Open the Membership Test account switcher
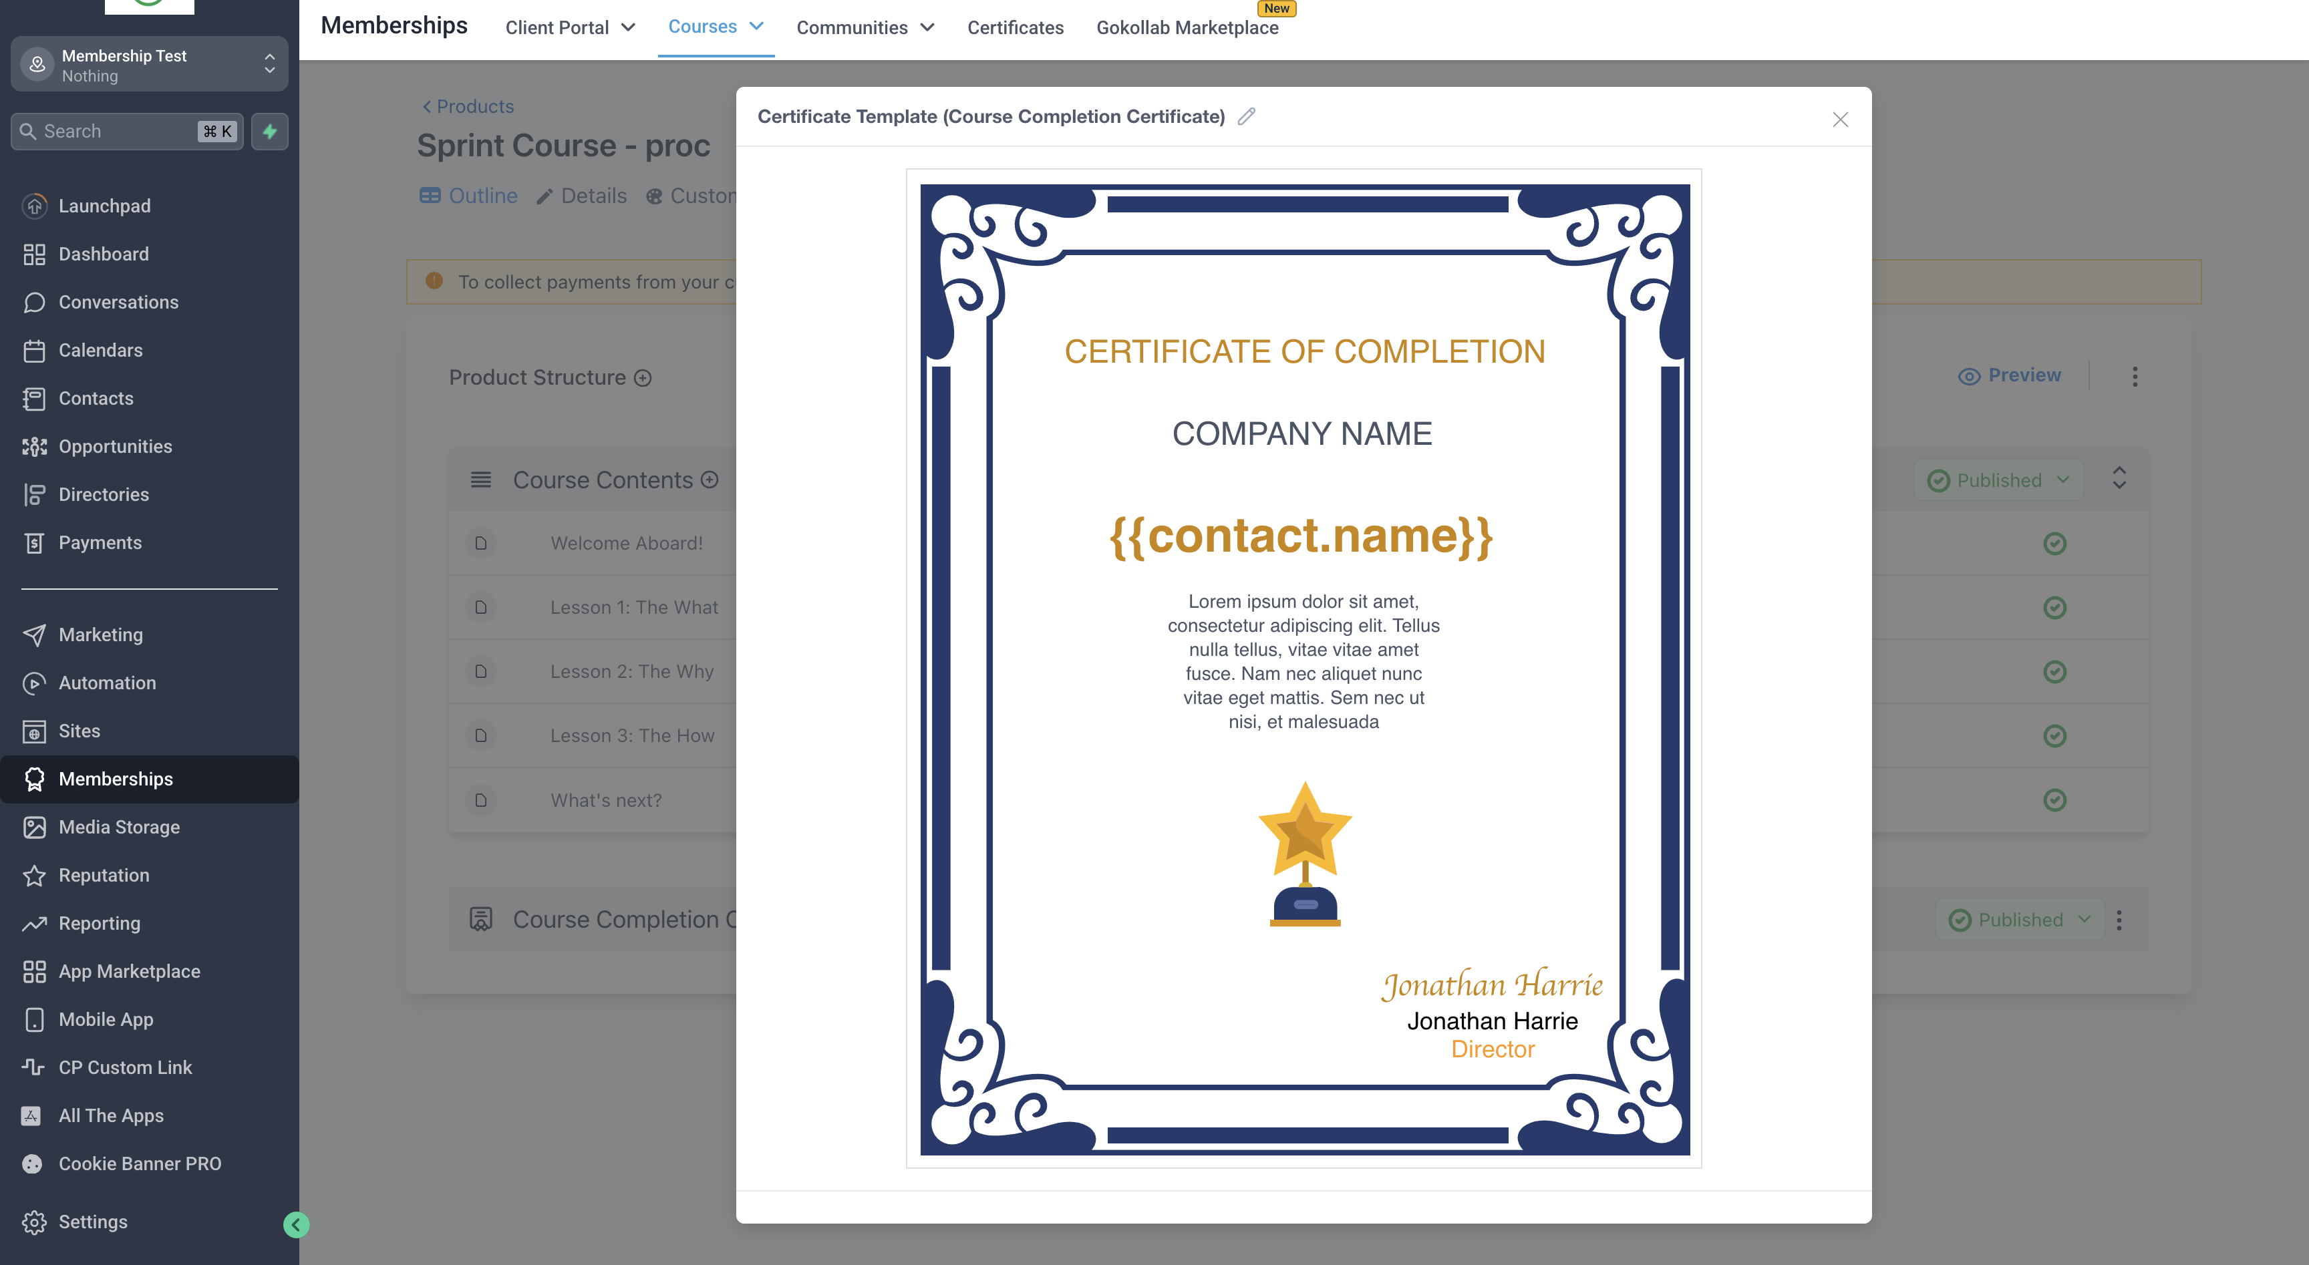2309x1265 pixels. (x=149, y=65)
